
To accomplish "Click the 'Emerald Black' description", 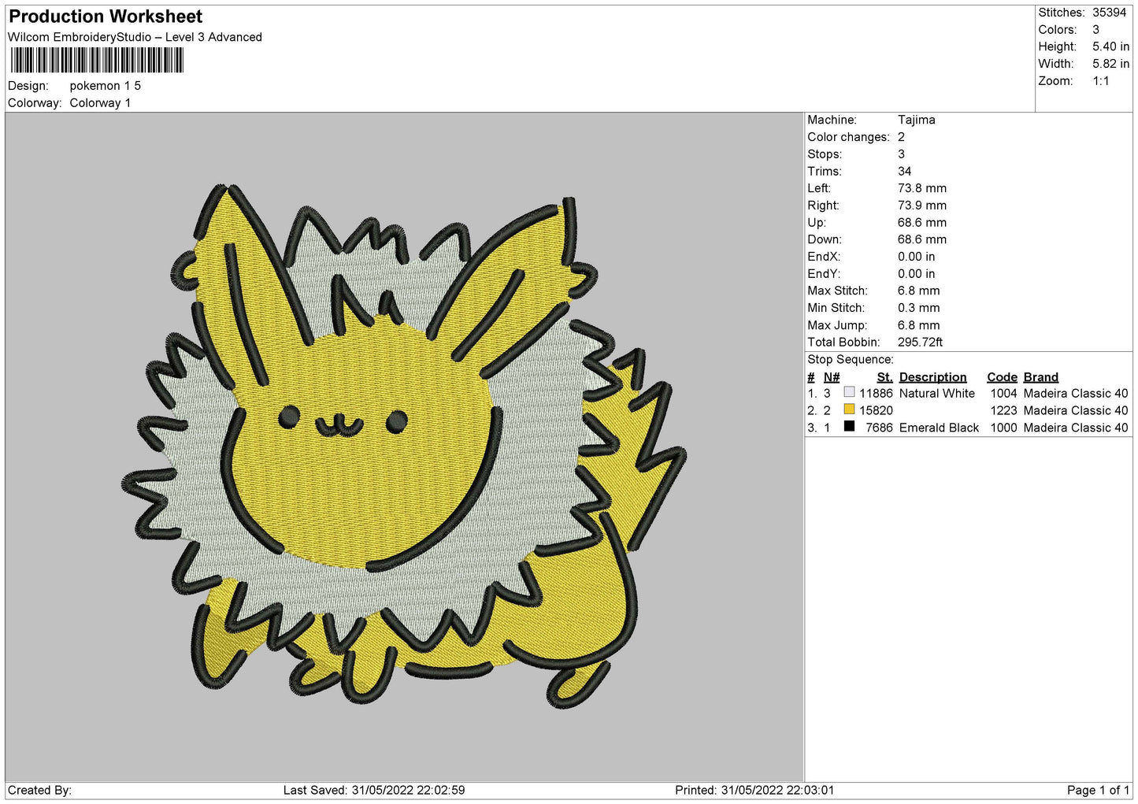I will [x=939, y=428].
